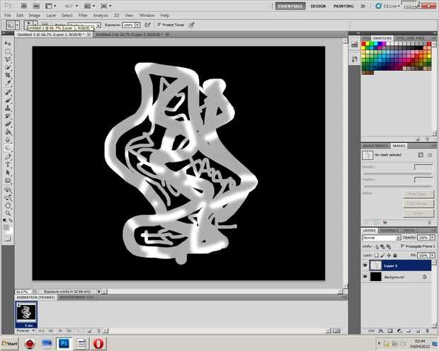
Task: Toggle the Protect Tones checkbox
Action: 159,25
